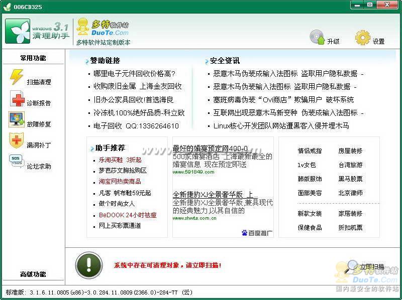Click 折扣机票 keyword link
Screen dimensions: 402x300
pos(350,227)
